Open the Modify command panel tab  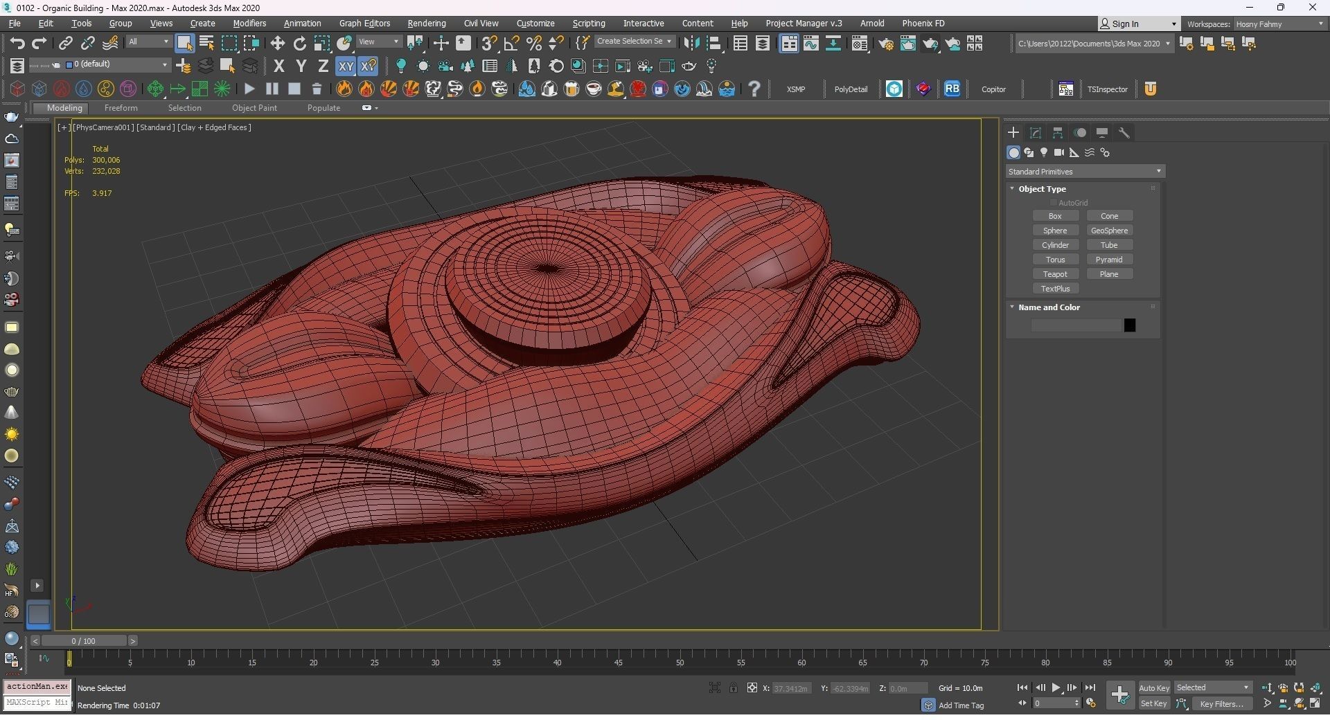pos(1036,132)
